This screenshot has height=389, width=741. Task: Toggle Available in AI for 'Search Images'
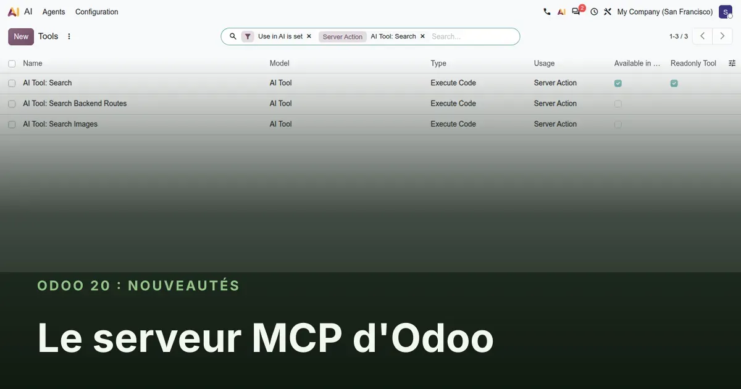618,125
